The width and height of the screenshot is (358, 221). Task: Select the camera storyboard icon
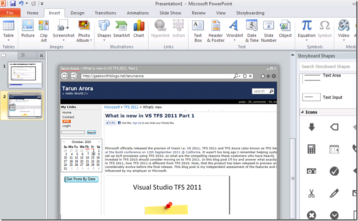click(x=311, y=171)
